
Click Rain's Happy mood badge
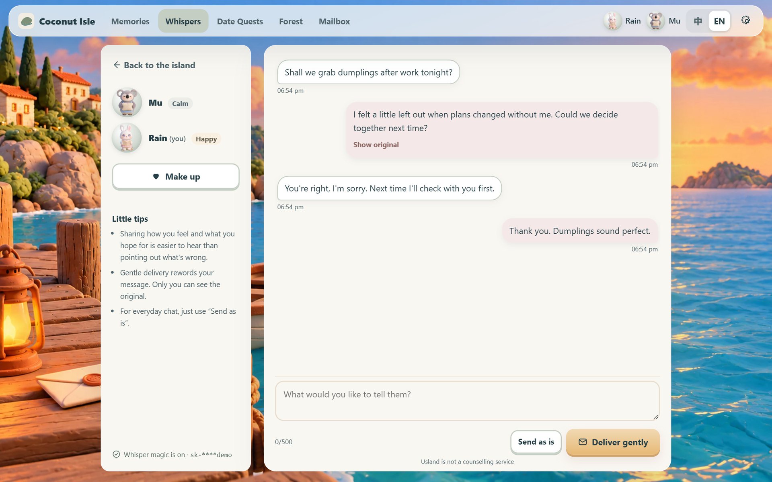pyautogui.click(x=206, y=139)
